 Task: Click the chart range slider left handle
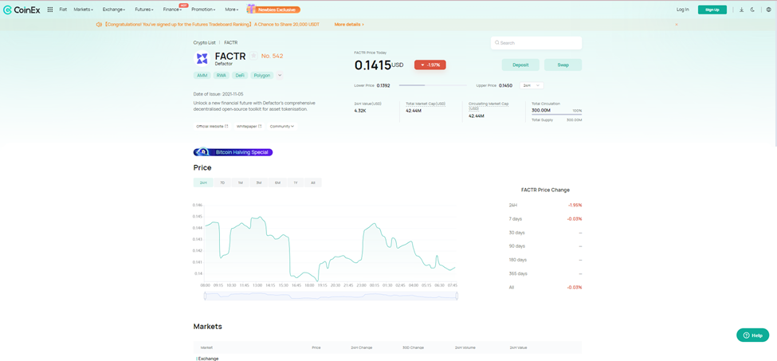(205, 296)
